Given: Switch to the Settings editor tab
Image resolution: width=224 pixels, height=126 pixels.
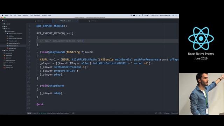Looking at the screenshot, I should 92,21.
